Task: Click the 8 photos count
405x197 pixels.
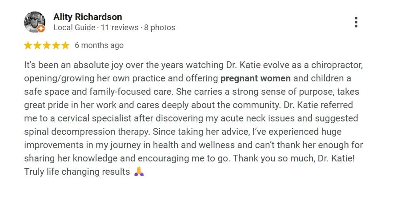Action: (x=160, y=28)
